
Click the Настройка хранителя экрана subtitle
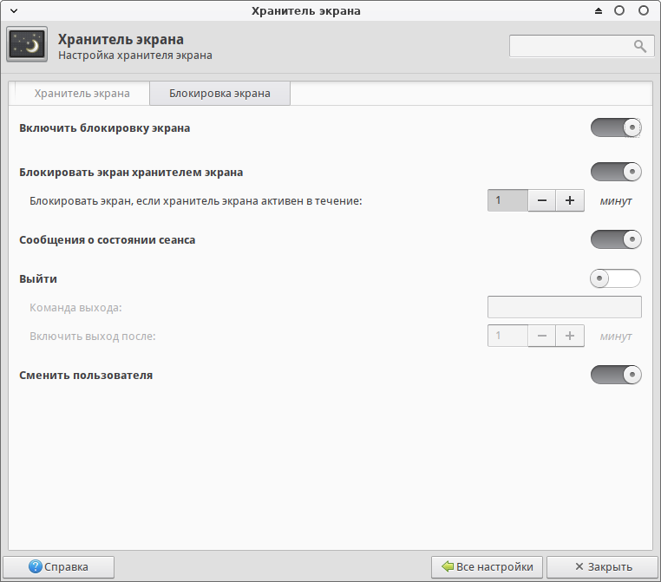135,56
